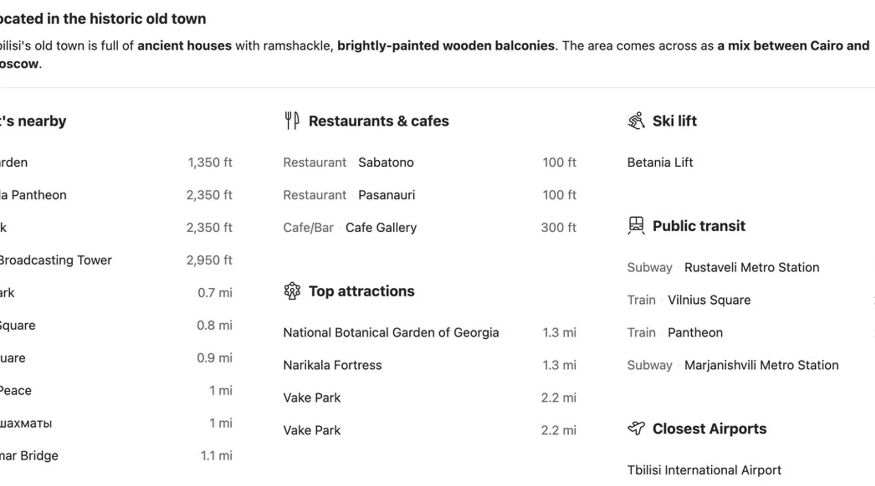Open the Pasanauri restaurant listing
This screenshot has height=486, width=875.
click(x=386, y=195)
